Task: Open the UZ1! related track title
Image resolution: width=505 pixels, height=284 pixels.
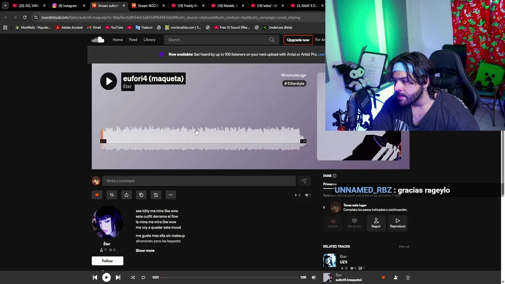Action: 344,262
